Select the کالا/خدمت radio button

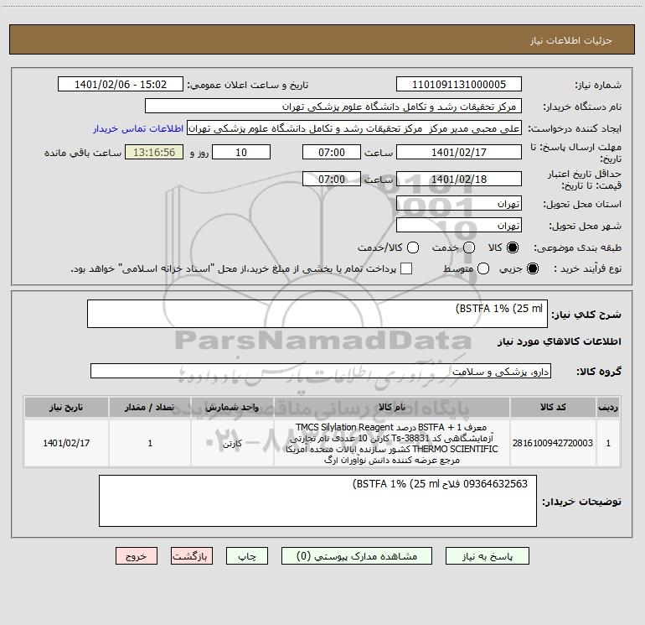coord(413,247)
